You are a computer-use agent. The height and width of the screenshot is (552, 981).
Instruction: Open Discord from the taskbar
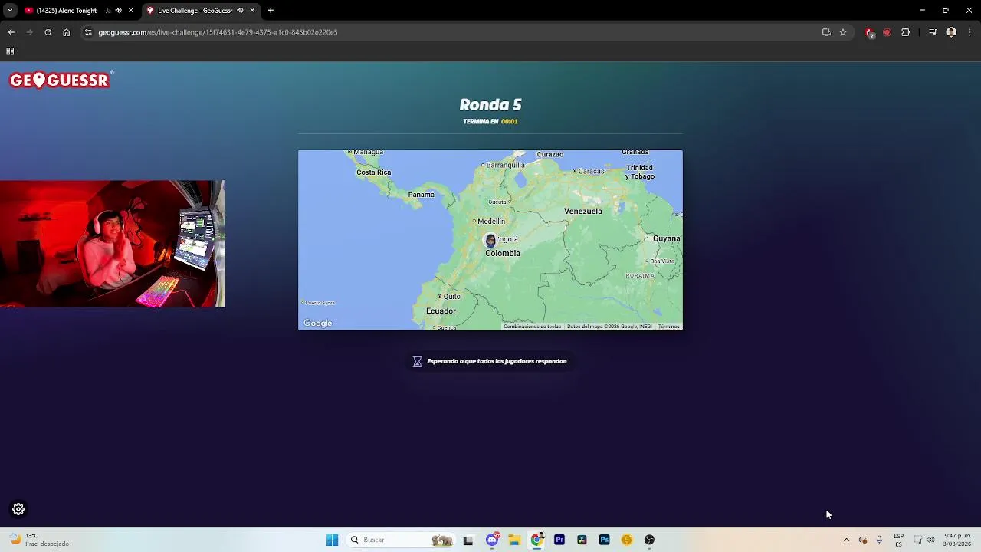pos(492,540)
